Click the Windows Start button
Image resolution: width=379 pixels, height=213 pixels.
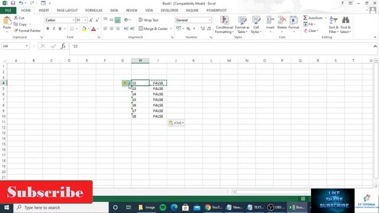click(7, 208)
